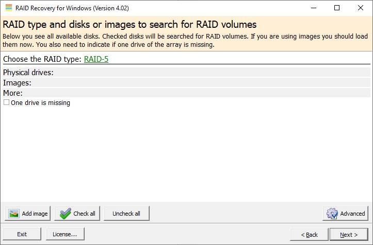Expand the More section
Screen dimensions: 373x245
(x=13, y=93)
